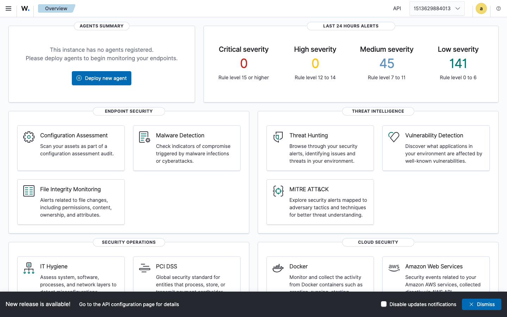
Task: Click the Threat Hunting shield icon
Action: [x=278, y=137]
